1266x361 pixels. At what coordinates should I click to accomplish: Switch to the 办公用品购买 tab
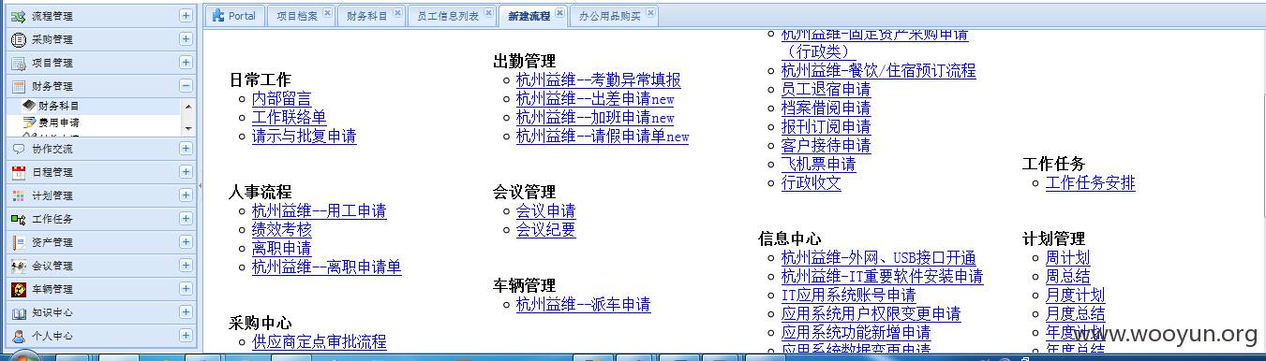(x=614, y=16)
